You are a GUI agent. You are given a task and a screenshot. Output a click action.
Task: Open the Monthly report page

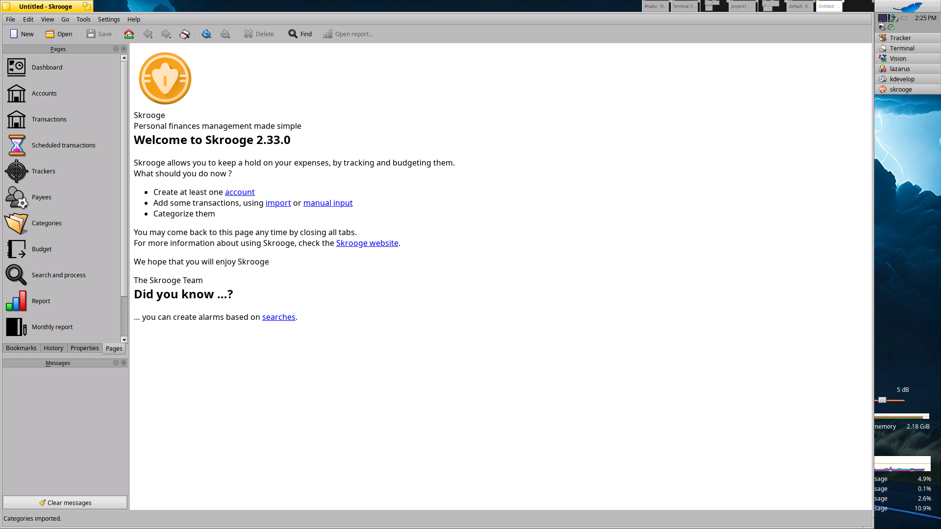click(61, 327)
